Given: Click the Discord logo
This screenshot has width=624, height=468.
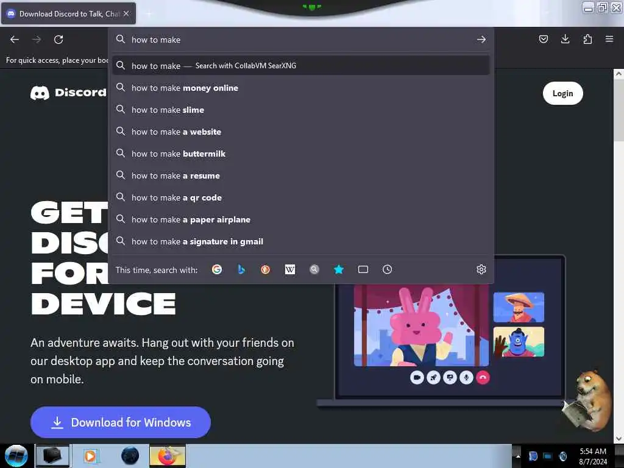Looking at the screenshot, I should (68, 93).
